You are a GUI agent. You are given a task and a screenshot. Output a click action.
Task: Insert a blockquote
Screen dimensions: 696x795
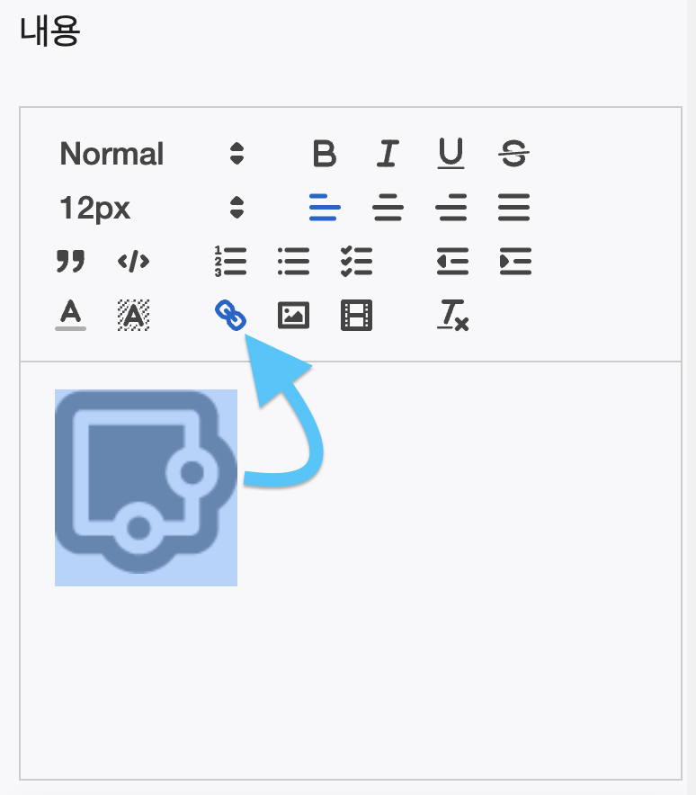pyautogui.click(x=70, y=262)
